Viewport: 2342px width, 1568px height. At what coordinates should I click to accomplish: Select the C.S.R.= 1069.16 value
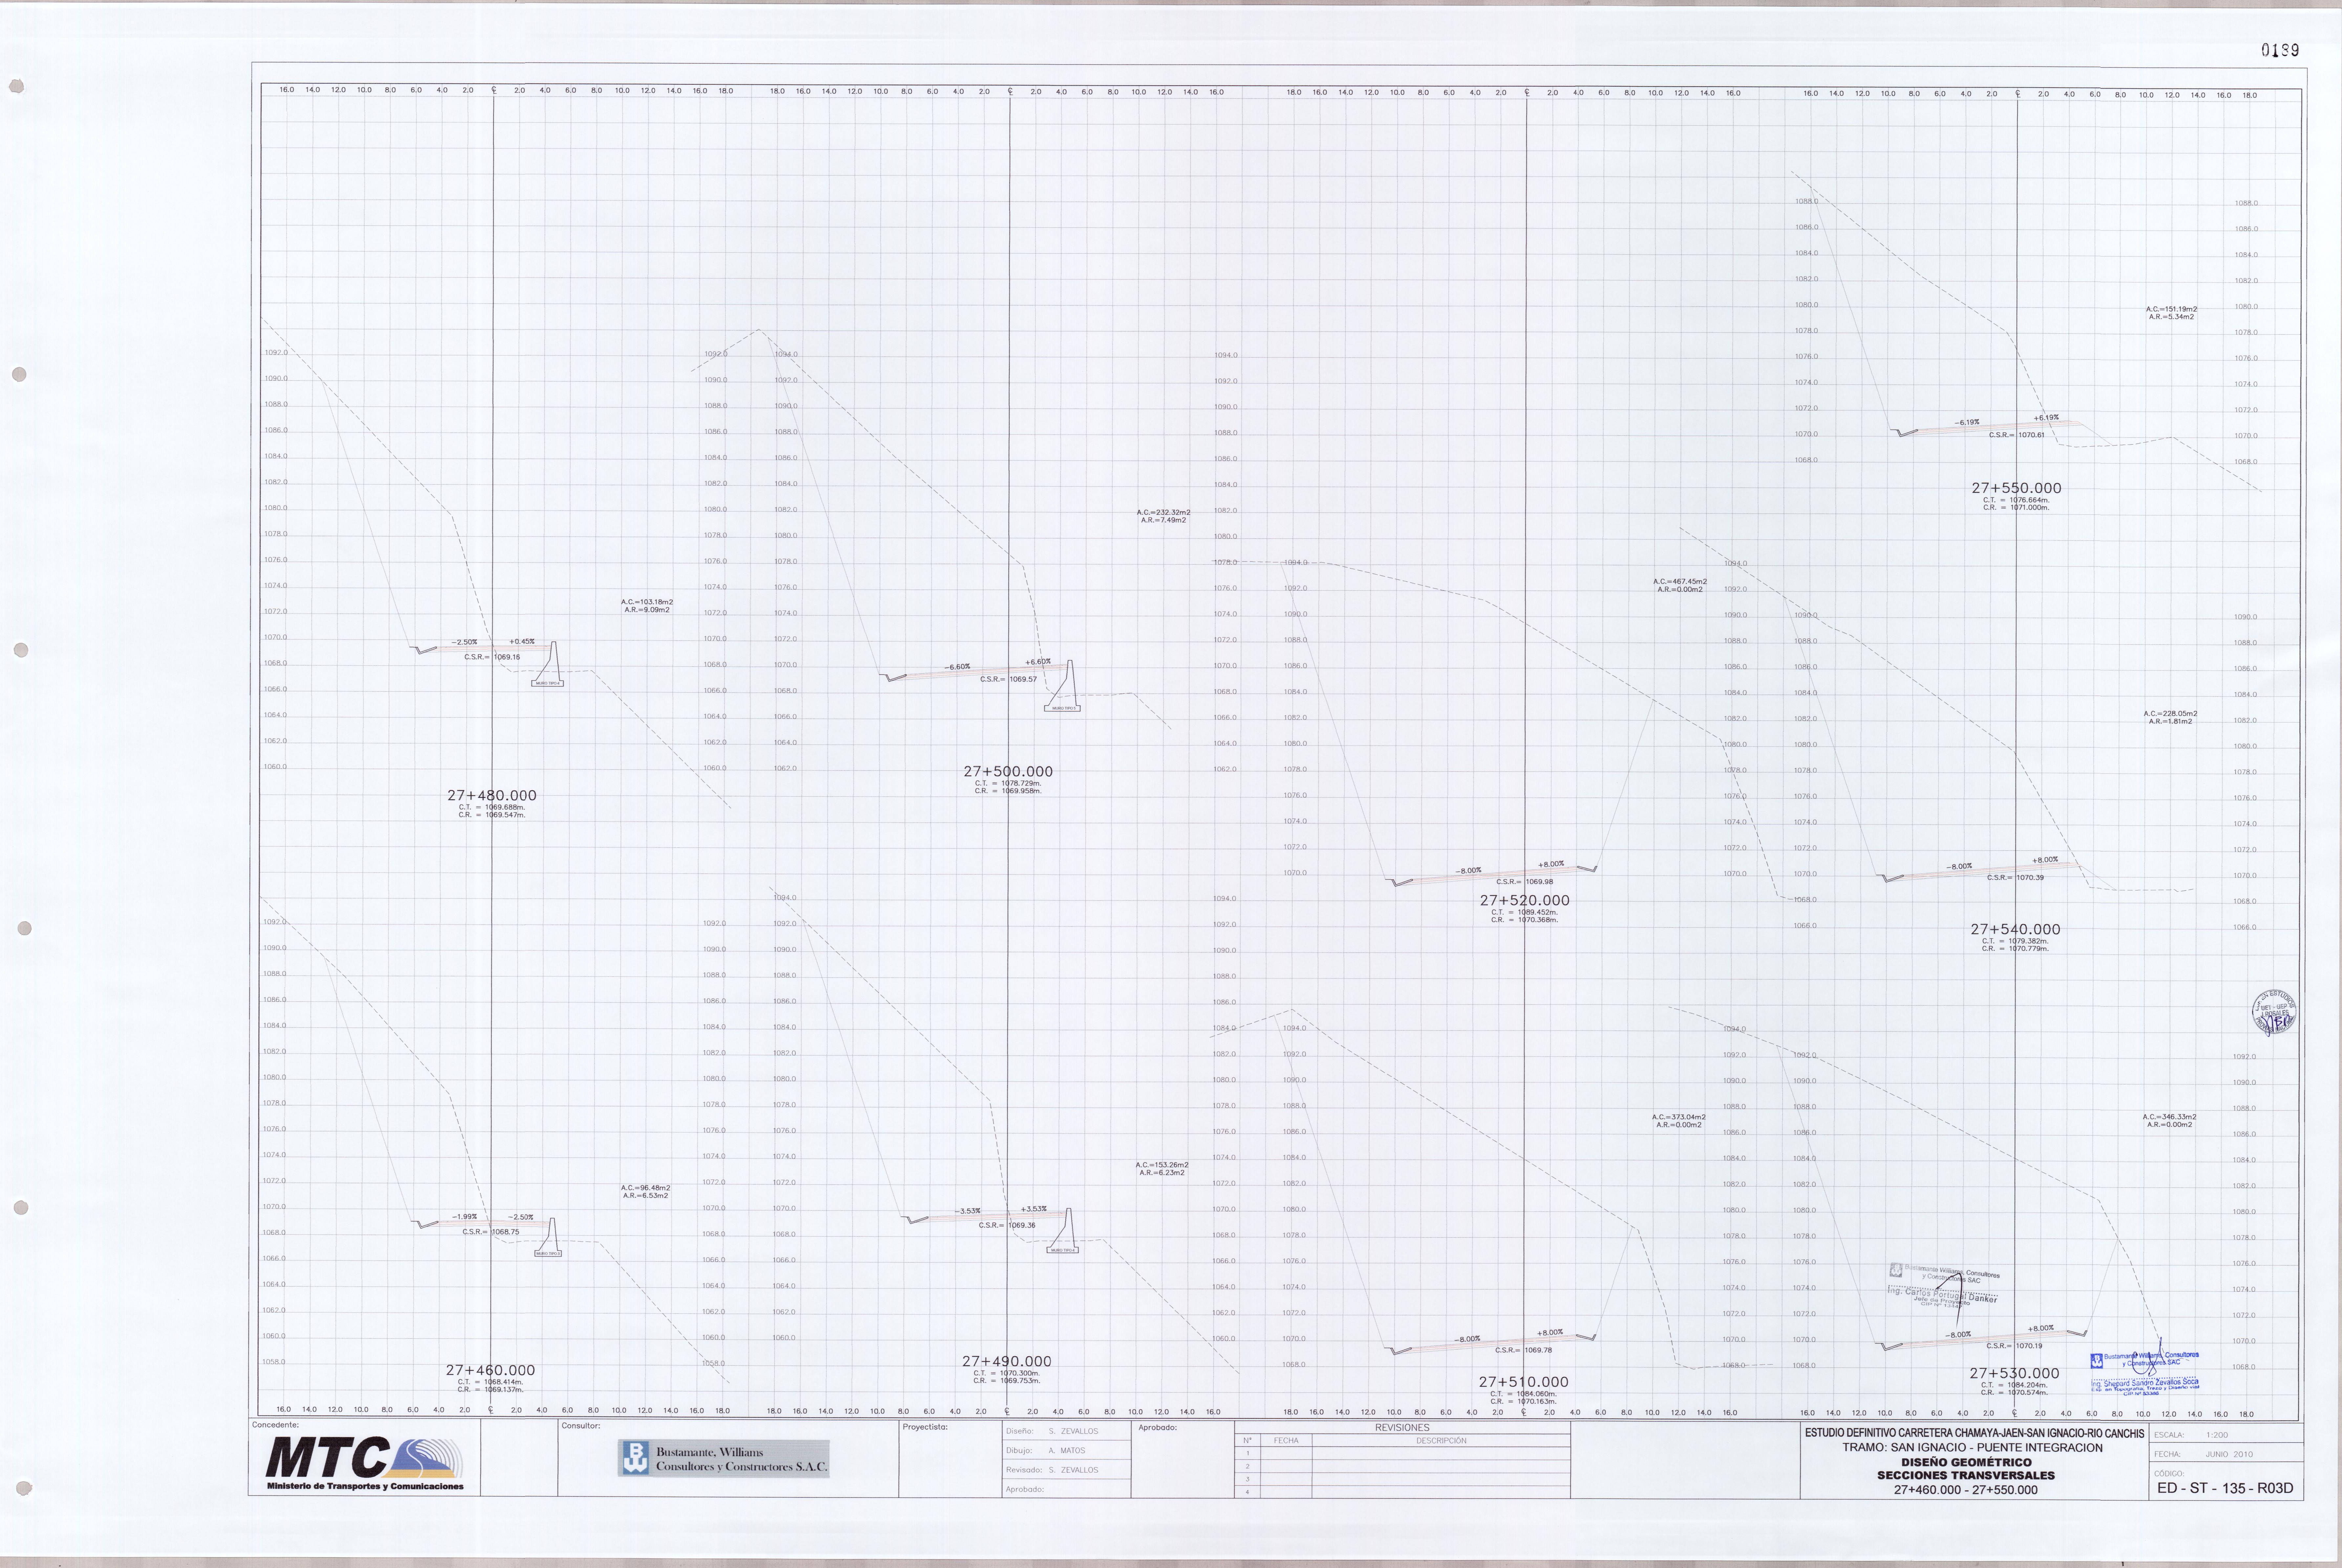point(492,657)
